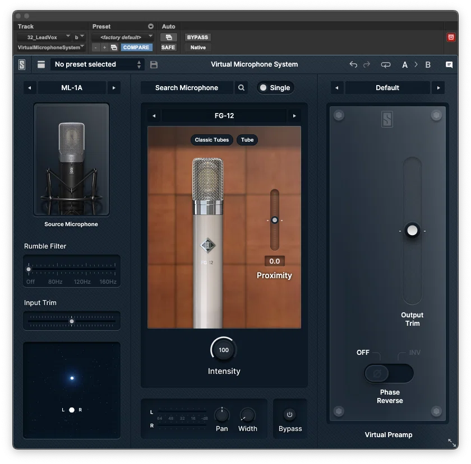The width and height of the screenshot is (471, 464).
Task: Open the preset browser list icon
Action: [x=41, y=64]
